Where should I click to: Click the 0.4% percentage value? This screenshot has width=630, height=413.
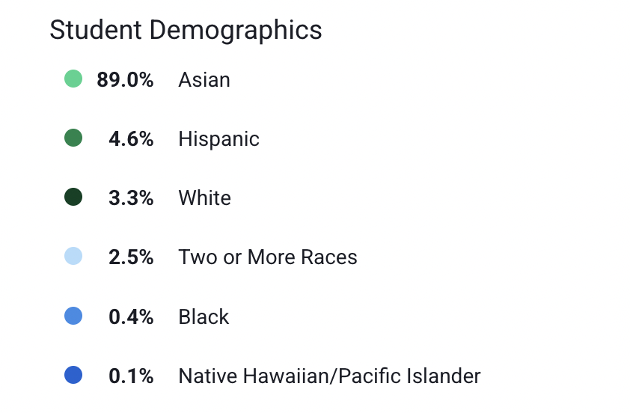tap(131, 316)
